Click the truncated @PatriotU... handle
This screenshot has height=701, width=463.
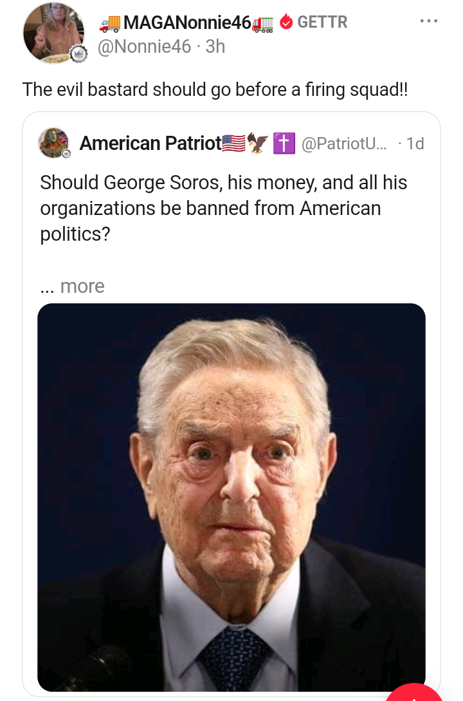pos(344,144)
